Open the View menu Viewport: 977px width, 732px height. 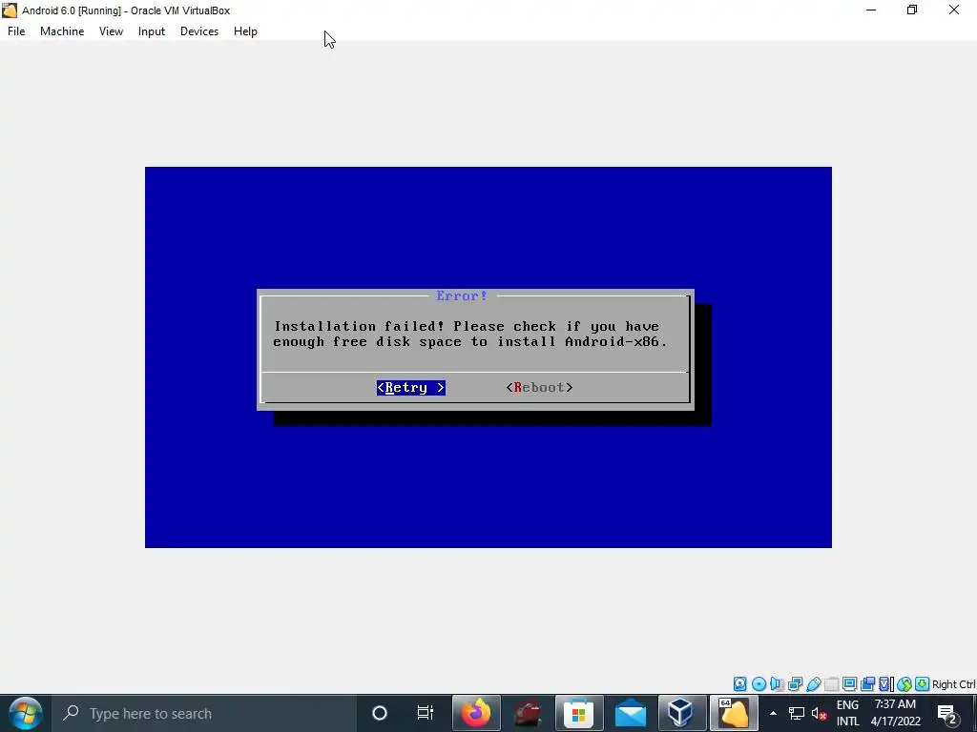click(111, 31)
